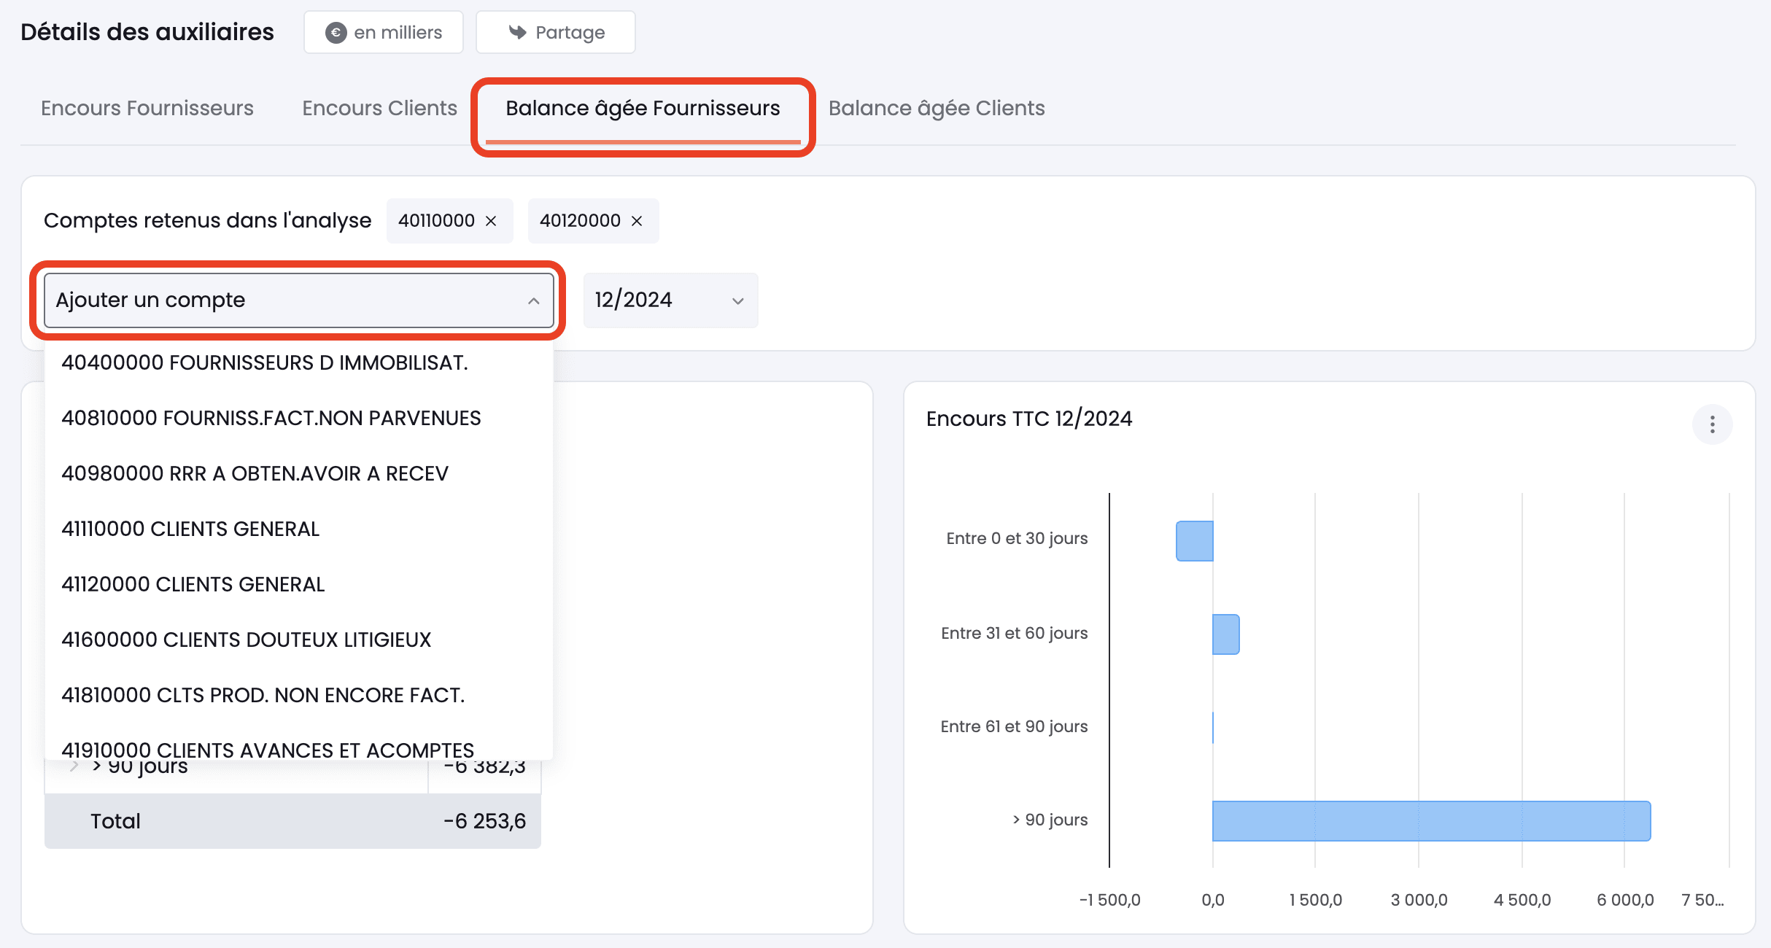The image size is (1771, 948).
Task: Open Balance âgée Clients tab
Action: 937,108
